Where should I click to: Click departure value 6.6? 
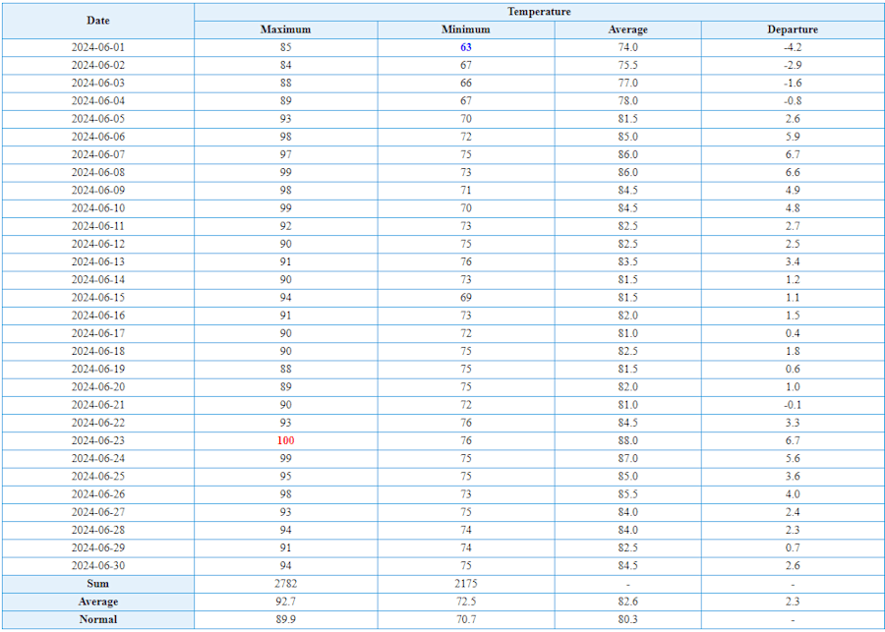pos(793,173)
